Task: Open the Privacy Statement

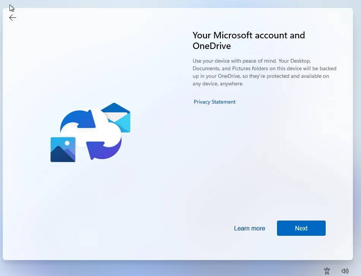Action: pos(214,102)
